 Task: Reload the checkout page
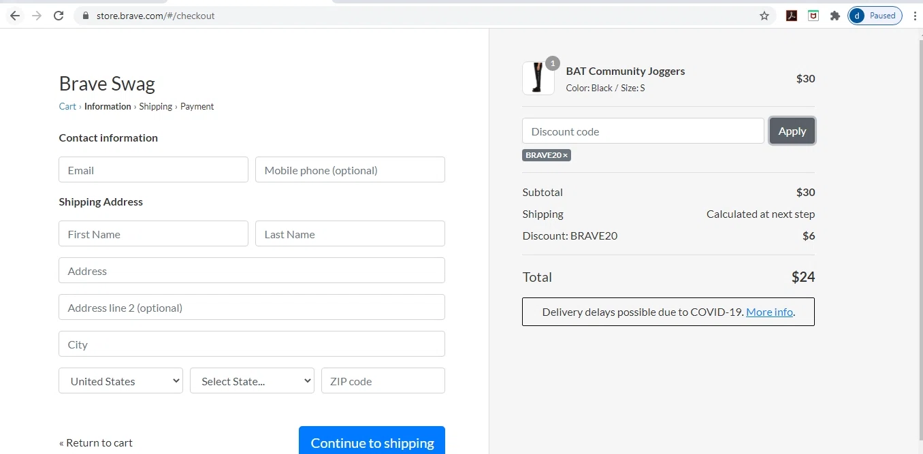[x=59, y=16]
